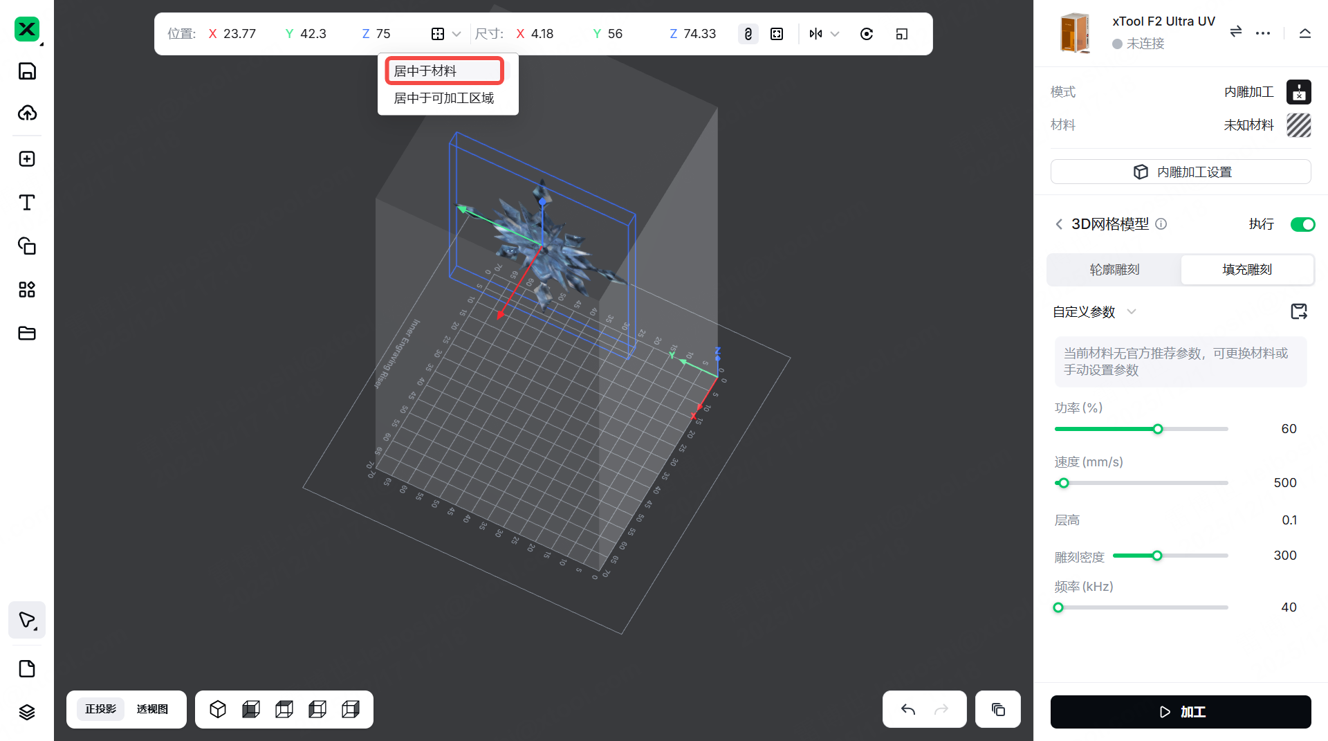
Task: Enable the 执行 toggle for 3D网格模型
Action: pyautogui.click(x=1302, y=224)
